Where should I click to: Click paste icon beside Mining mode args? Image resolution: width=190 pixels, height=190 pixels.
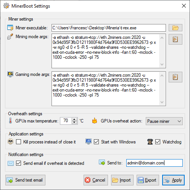[x=176, y=39]
